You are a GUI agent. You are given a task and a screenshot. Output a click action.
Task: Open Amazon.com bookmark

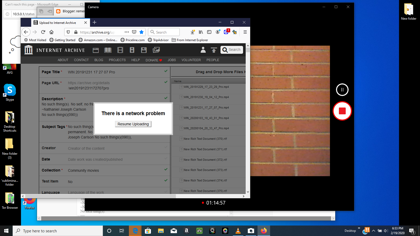click(x=98, y=40)
